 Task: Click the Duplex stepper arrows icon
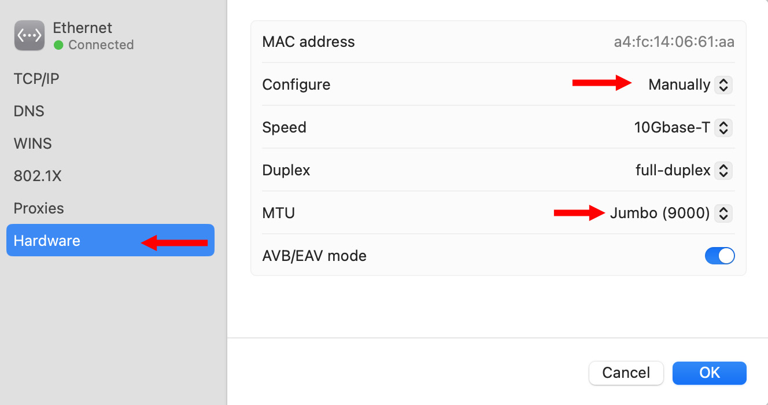pos(723,171)
